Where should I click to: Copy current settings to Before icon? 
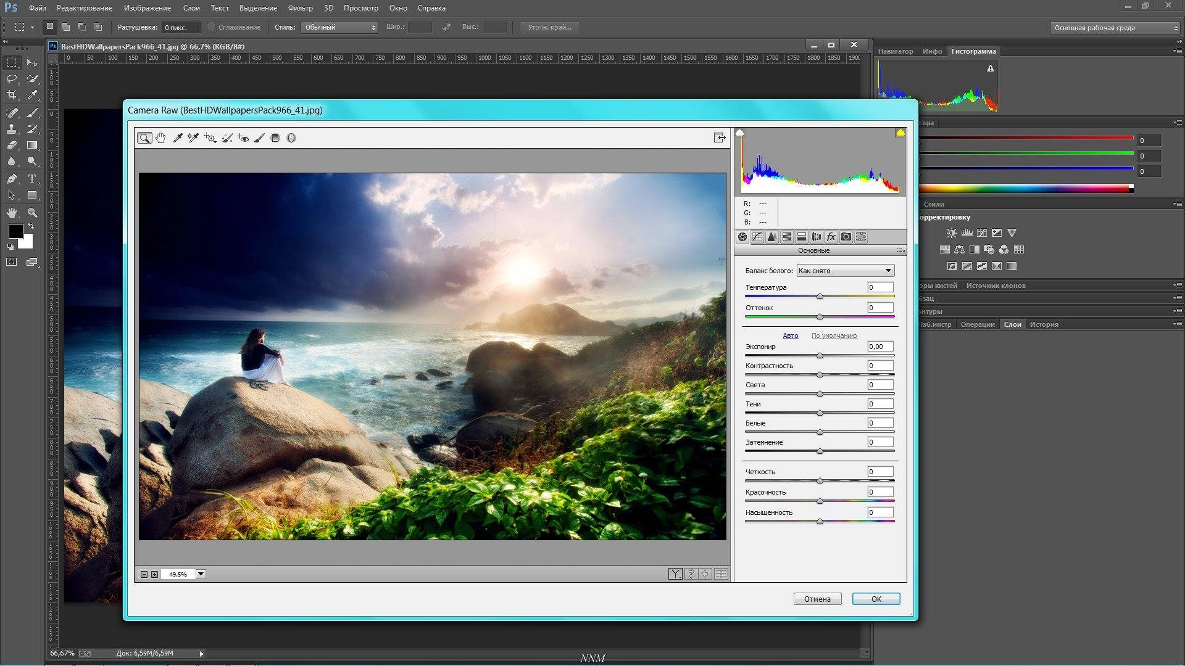tap(705, 574)
